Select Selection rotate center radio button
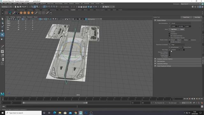 point(190,40)
